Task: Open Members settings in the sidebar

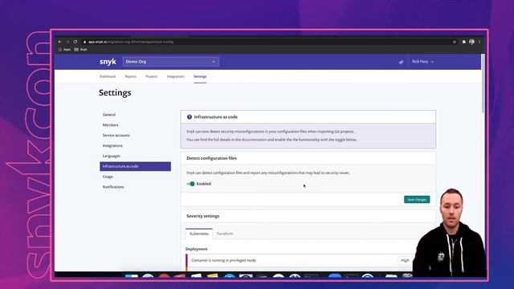Action: [x=111, y=125]
